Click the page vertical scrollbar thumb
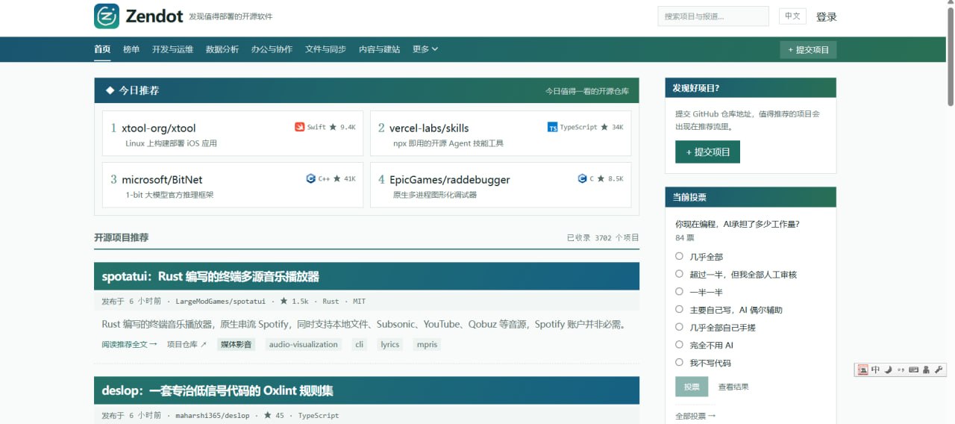Screen dimensions: 955x424 point(951,56)
